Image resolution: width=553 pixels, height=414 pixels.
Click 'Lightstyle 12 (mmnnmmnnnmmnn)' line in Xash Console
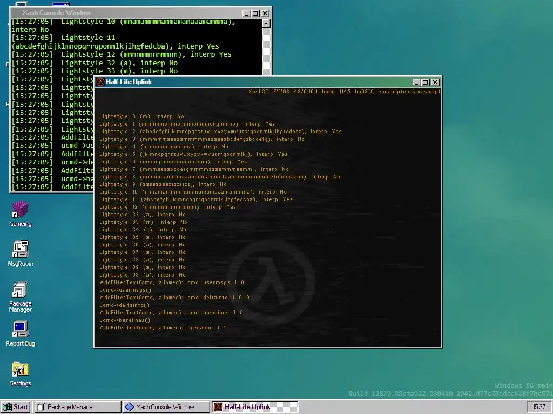[x=122, y=54]
